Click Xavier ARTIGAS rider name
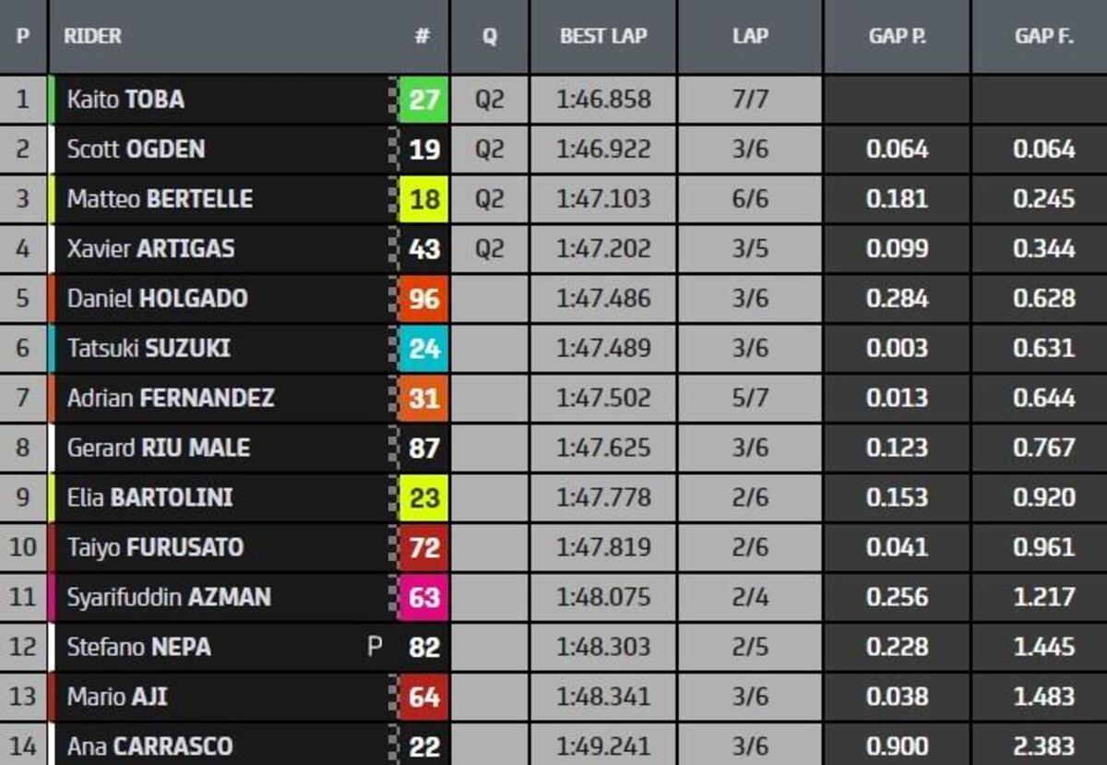The height and width of the screenshot is (765, 1107). click(x=150, y=249)
